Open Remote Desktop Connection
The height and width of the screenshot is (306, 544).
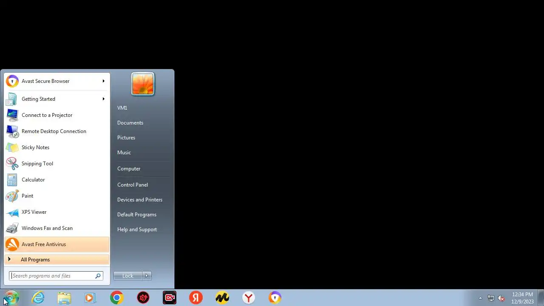[x=57, y=131]
